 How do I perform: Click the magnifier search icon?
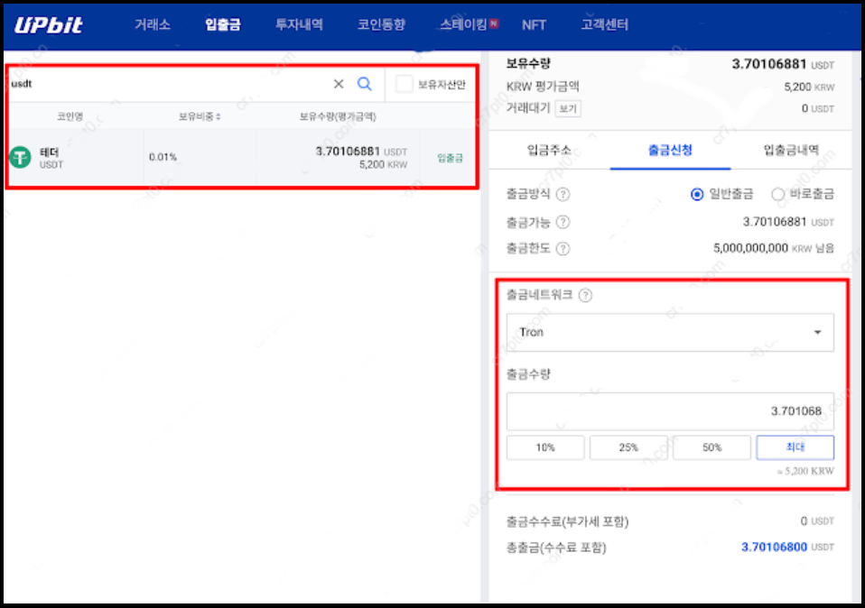(x=365, y=84)
